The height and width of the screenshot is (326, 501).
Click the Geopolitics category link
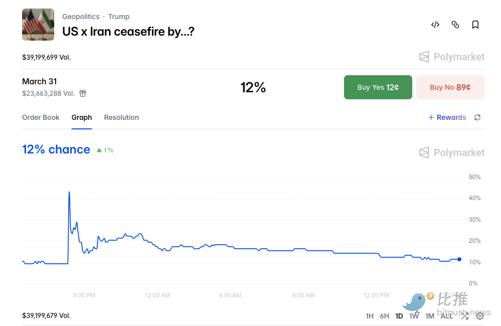click(x=81, y=17)
